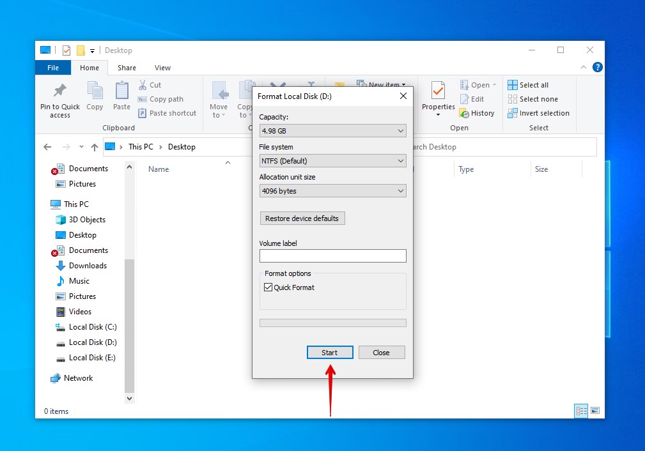Viewport: 645px width, 451px height.
Task: Open the Allocation unit size dropdown
Action: [x=333, y=191]
